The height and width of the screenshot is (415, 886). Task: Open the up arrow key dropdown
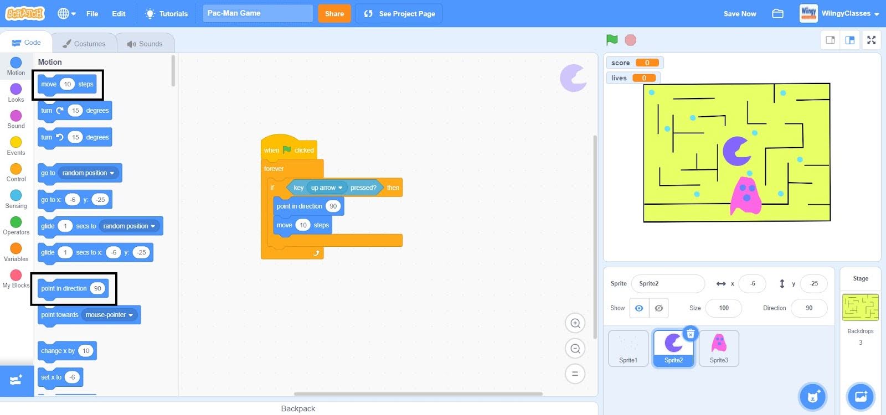[327, 188]
